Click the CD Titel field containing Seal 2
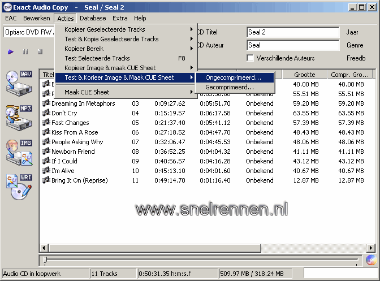Screen dimensions: 380x281 [293, 32]
